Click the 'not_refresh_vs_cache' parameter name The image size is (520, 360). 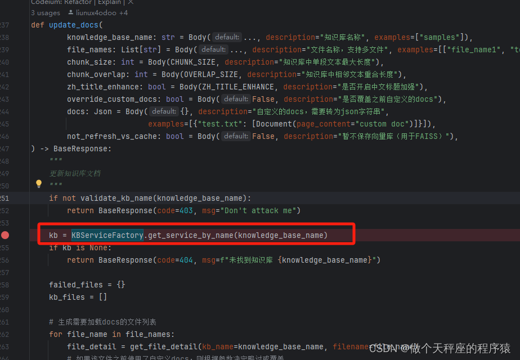(x=112, y=137)
